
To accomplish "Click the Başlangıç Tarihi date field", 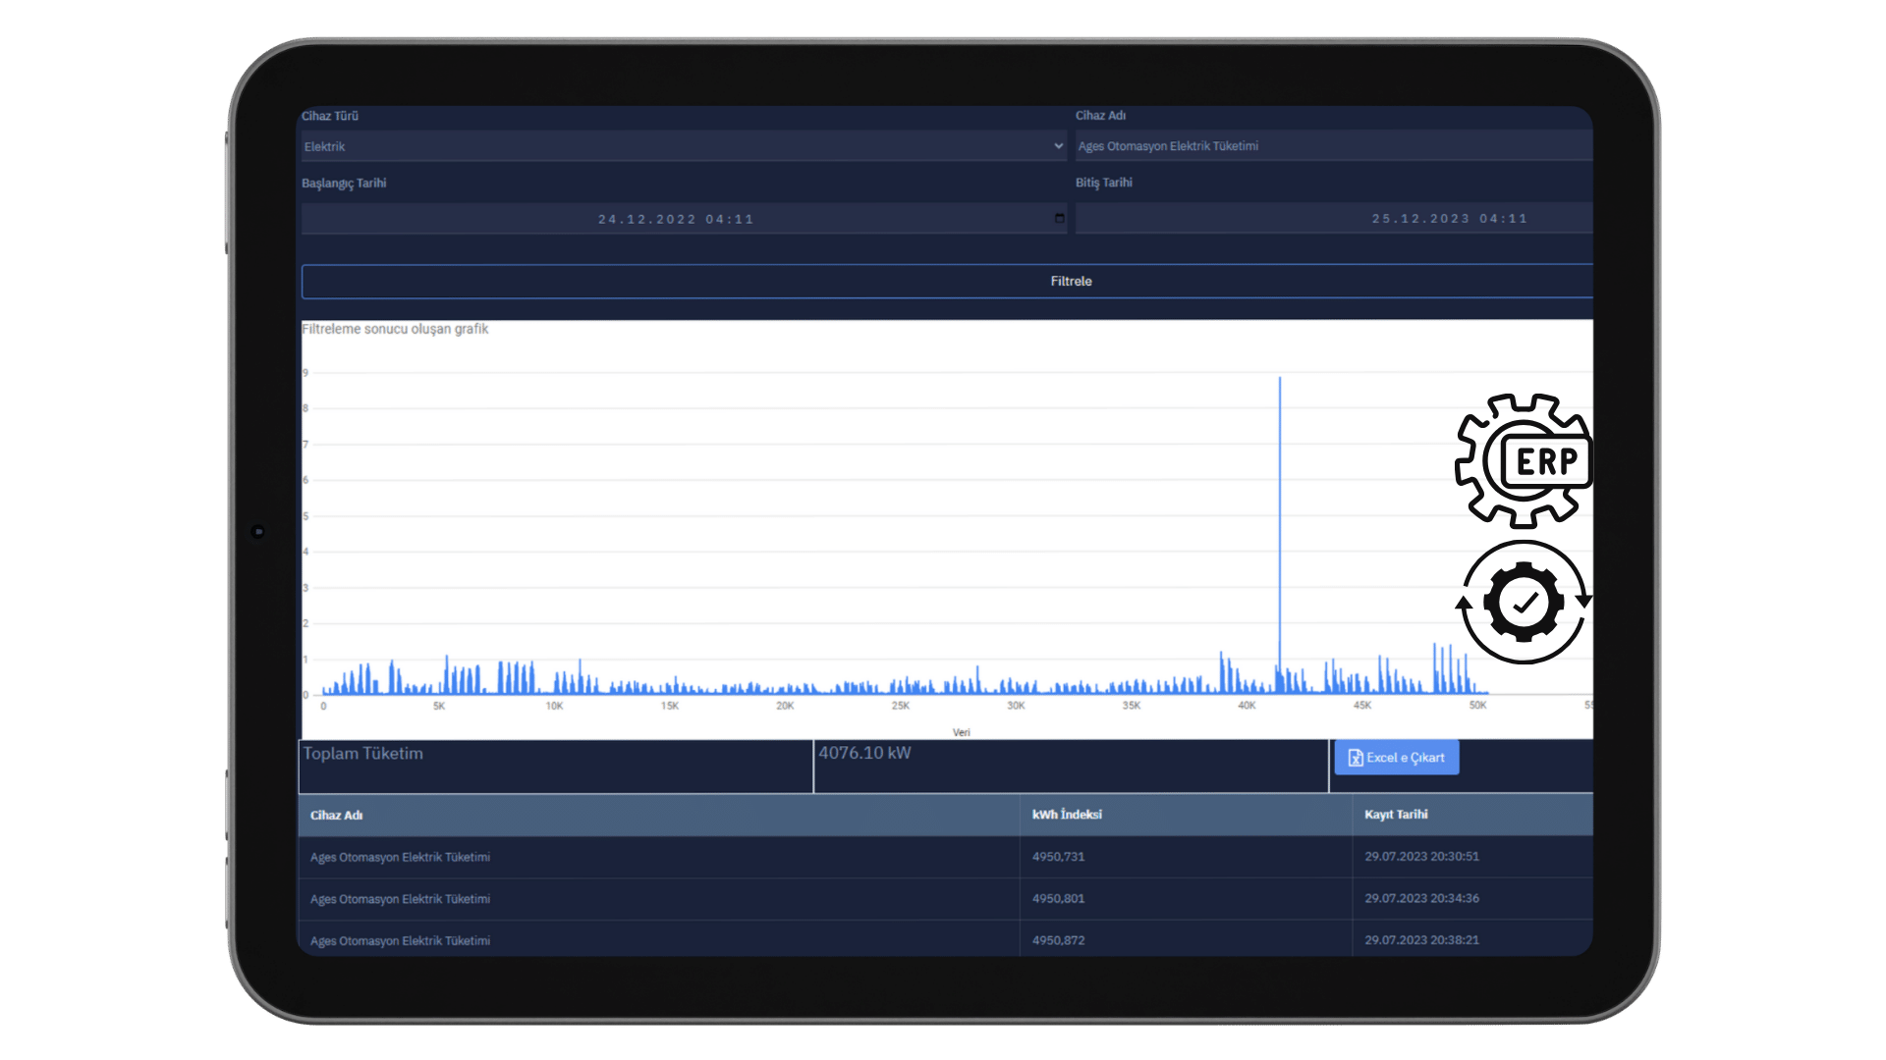I will tap(676, 219).
